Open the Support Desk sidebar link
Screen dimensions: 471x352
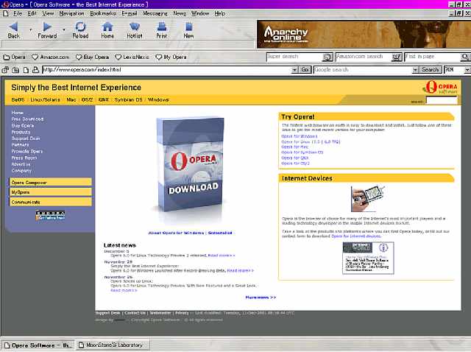coord(26,138)
